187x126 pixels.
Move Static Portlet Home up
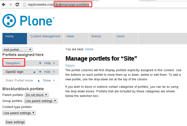pyautogui.click(x=39, y=81)
